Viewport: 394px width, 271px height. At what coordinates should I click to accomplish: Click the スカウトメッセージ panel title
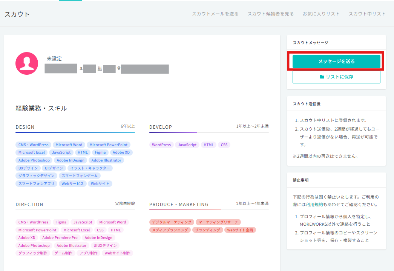[311, 43]
